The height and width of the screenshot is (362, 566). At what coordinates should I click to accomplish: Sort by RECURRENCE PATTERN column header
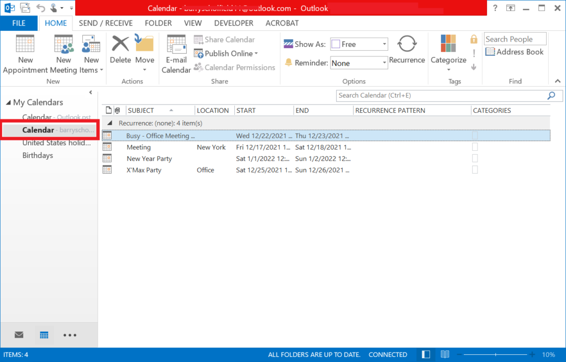click(x=412, y=111)
